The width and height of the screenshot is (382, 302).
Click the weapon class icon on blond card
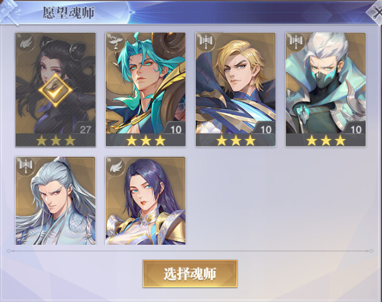click(x=206, y=42)
